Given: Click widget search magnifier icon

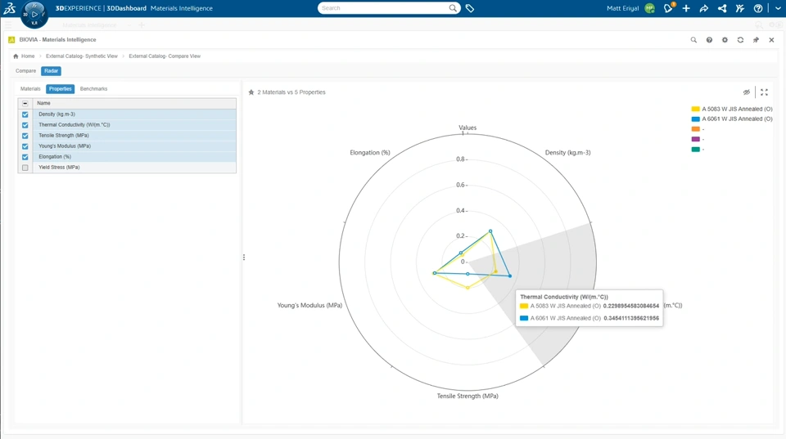Looking at the screenshot, I should (693, 39).
